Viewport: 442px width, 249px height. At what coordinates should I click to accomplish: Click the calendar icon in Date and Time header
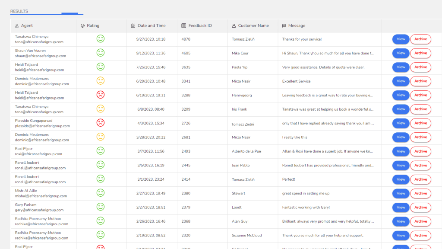point(133,26)
